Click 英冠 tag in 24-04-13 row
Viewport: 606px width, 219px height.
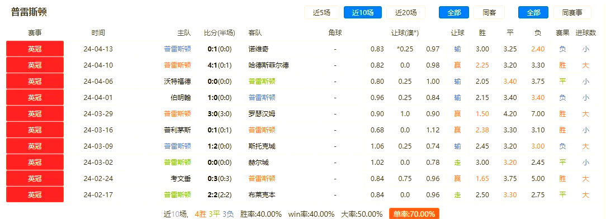(35, 49)
